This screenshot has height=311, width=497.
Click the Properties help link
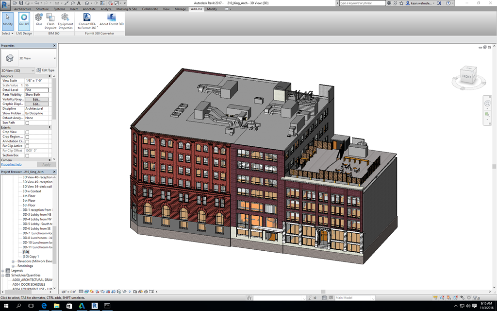(11, 164)
